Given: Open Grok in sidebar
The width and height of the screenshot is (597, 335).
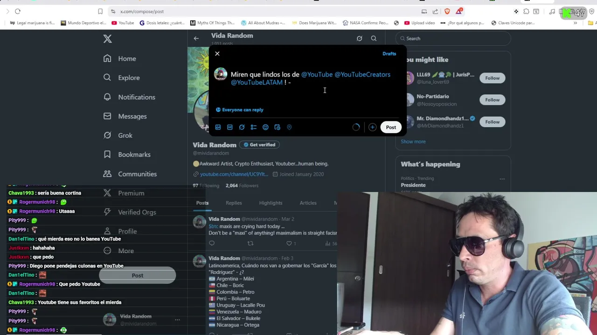Looking at the screenshot, I should click(x=118, y=135).
